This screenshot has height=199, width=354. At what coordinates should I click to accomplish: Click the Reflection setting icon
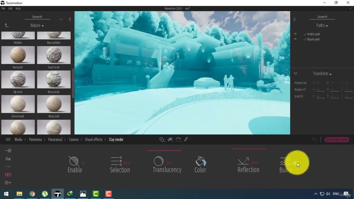coord(243,161)
